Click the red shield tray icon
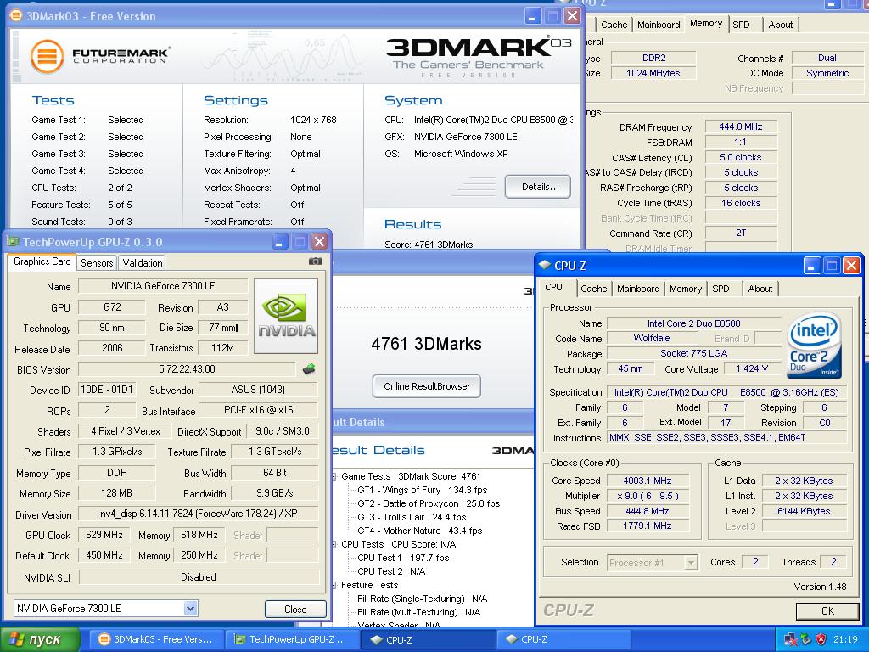Screen dimensions: 869x652 [x=821, y=639]
